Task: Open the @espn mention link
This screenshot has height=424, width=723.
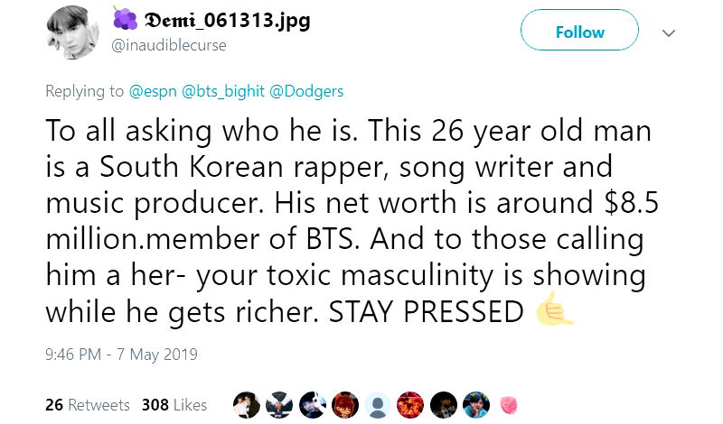Action: pyautogui.click(x=153, y=91)
